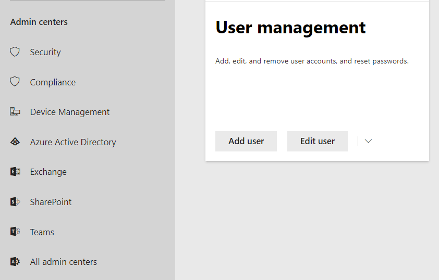Click the All admin centers icon
The image size is (439, 280).
pos(15,262)
